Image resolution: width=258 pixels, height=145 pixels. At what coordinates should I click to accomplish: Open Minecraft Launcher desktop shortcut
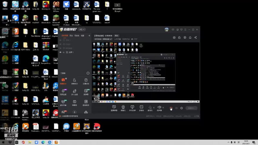56,20
